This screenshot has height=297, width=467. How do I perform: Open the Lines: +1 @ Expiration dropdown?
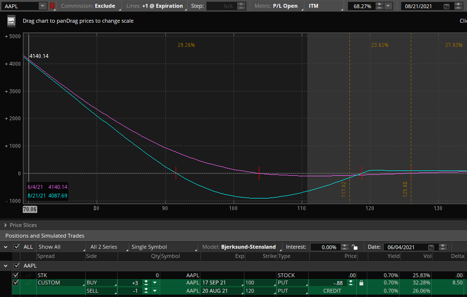[x=155, y=6]
